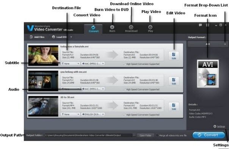Viewport: 229px width, 149px height.
Task: Edit the 'you belong with me.avi' video
Action: click(x=174, y=81)
